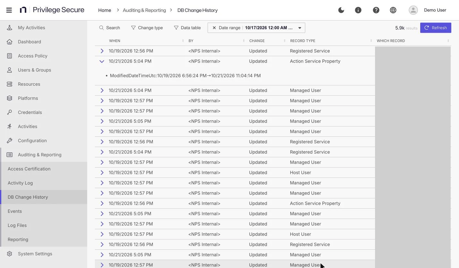The image size is (459, 268).
Task: Click the Platforms sidebar icon
Action: pyautogui.click(x=10, y=98)
